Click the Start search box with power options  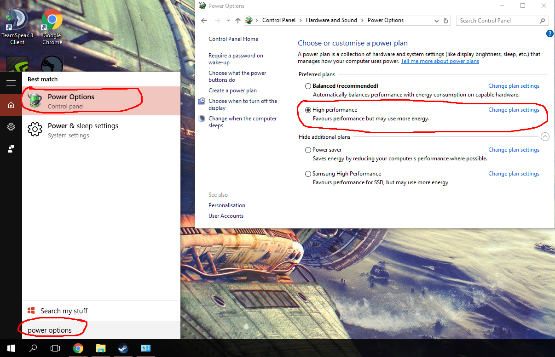pos(101,330)
